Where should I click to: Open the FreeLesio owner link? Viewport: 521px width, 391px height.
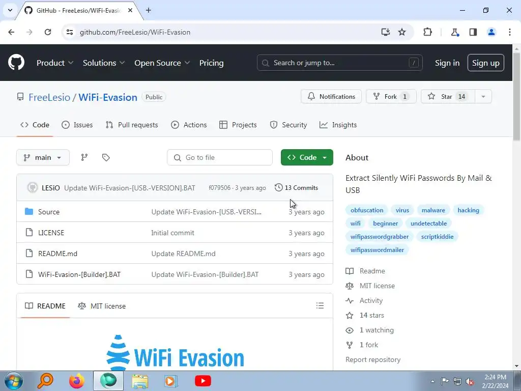49,97
